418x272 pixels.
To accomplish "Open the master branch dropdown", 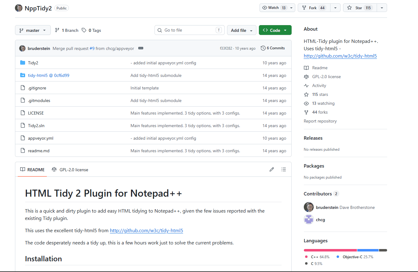I will 33,30.
